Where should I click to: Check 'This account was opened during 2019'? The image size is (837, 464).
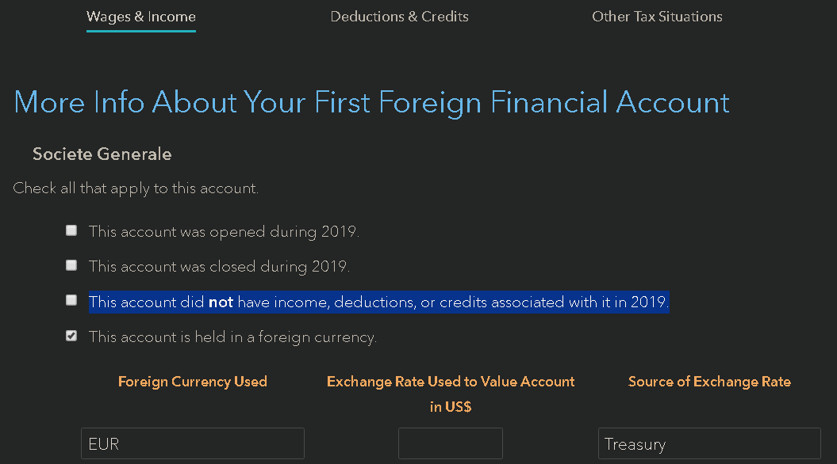pos(71,230)
